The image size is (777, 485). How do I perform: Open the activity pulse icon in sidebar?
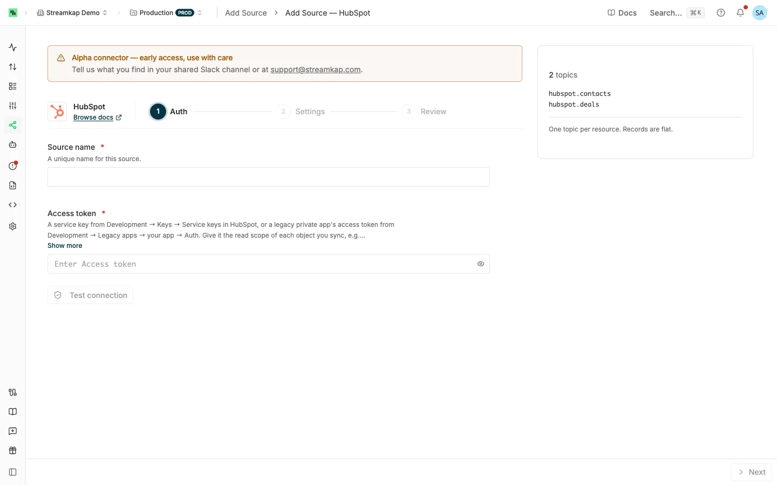pyautogui.click(x=13, y=47)
